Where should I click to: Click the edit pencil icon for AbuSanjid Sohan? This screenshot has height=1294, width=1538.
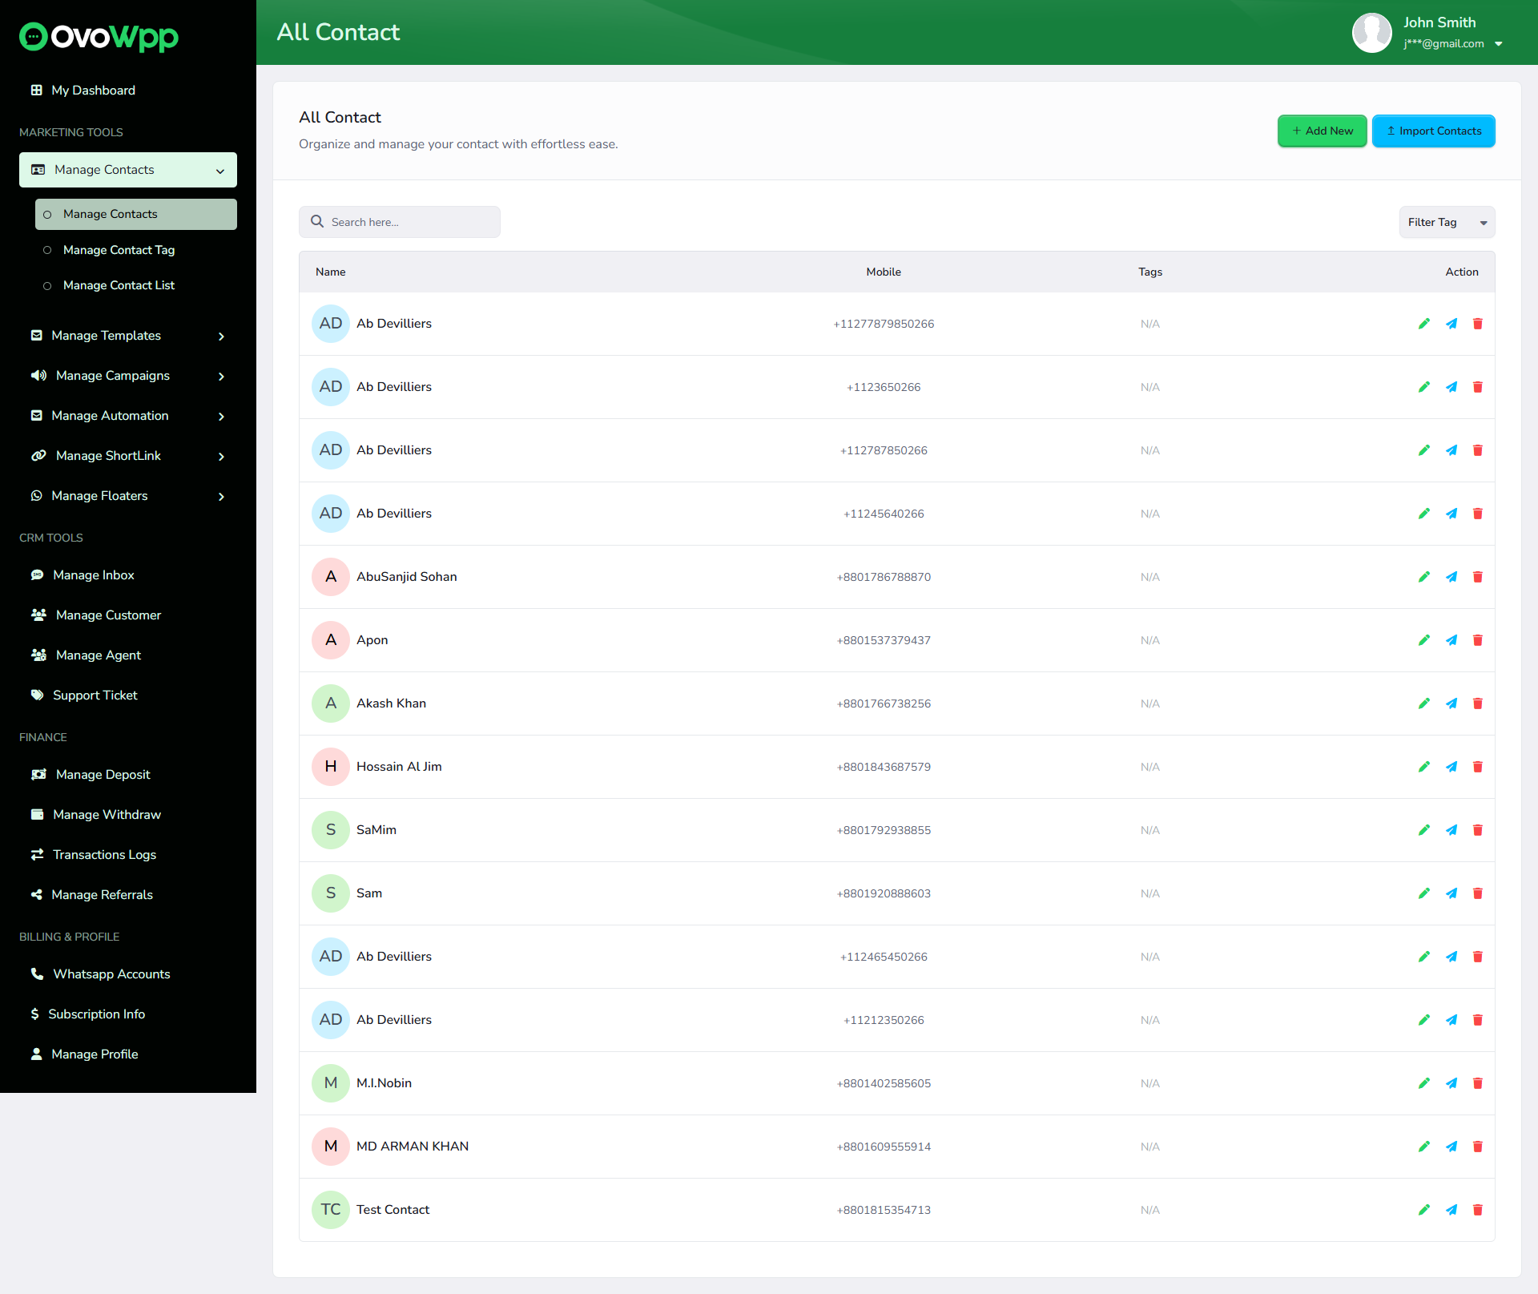[x=1424, y=577]
